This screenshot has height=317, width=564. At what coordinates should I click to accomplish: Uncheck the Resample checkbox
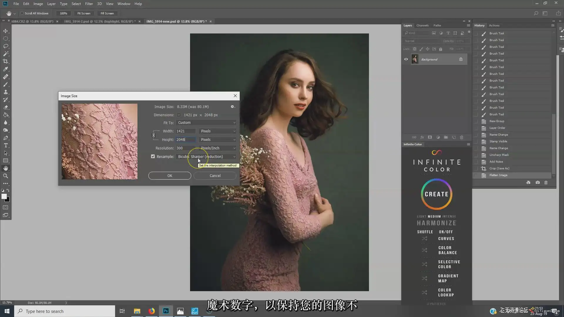tap(153, 156)
